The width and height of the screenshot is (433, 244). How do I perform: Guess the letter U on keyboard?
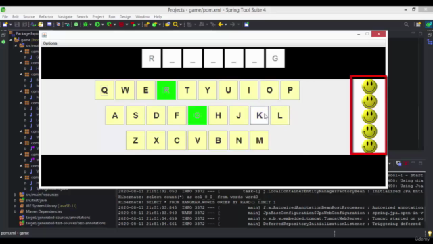point(228,90)
